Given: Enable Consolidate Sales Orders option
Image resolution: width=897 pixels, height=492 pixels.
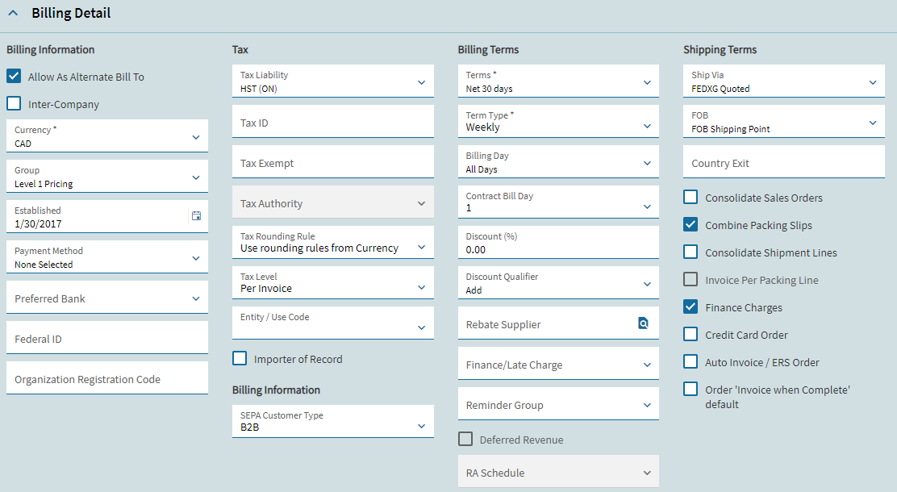Looking at the screenshot, I should tap(690, 198).
